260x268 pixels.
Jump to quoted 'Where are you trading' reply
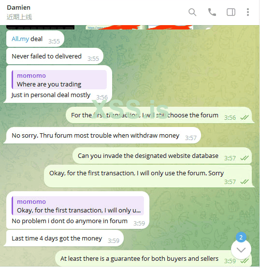[x=59, y=80]
